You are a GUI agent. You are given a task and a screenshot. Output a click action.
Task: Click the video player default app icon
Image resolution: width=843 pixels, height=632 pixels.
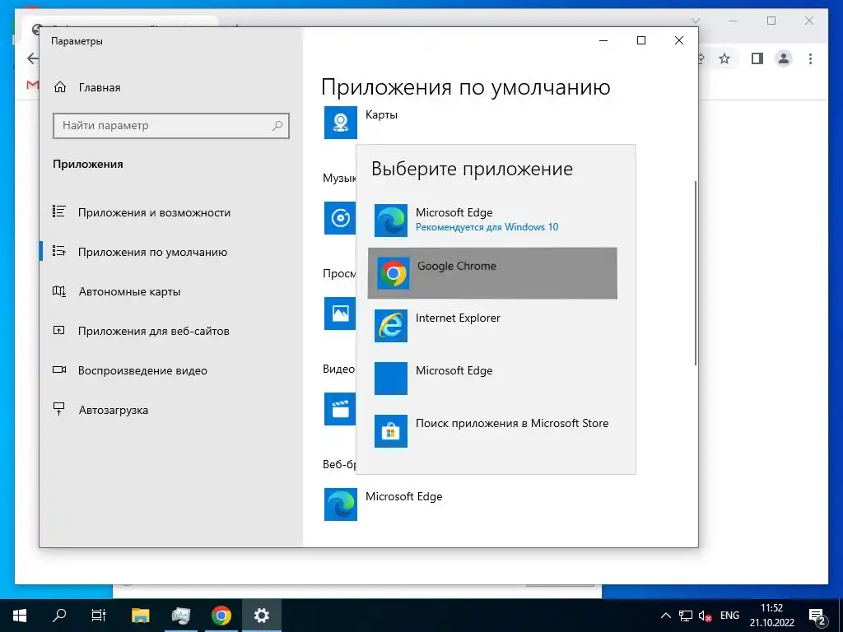(340, 409)
